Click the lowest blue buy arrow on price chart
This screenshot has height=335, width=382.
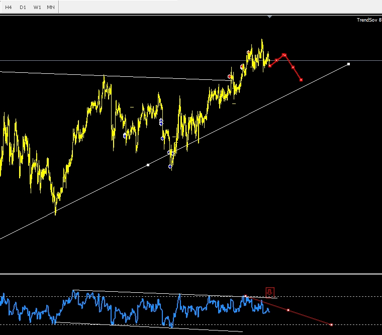tap(170, 167)
